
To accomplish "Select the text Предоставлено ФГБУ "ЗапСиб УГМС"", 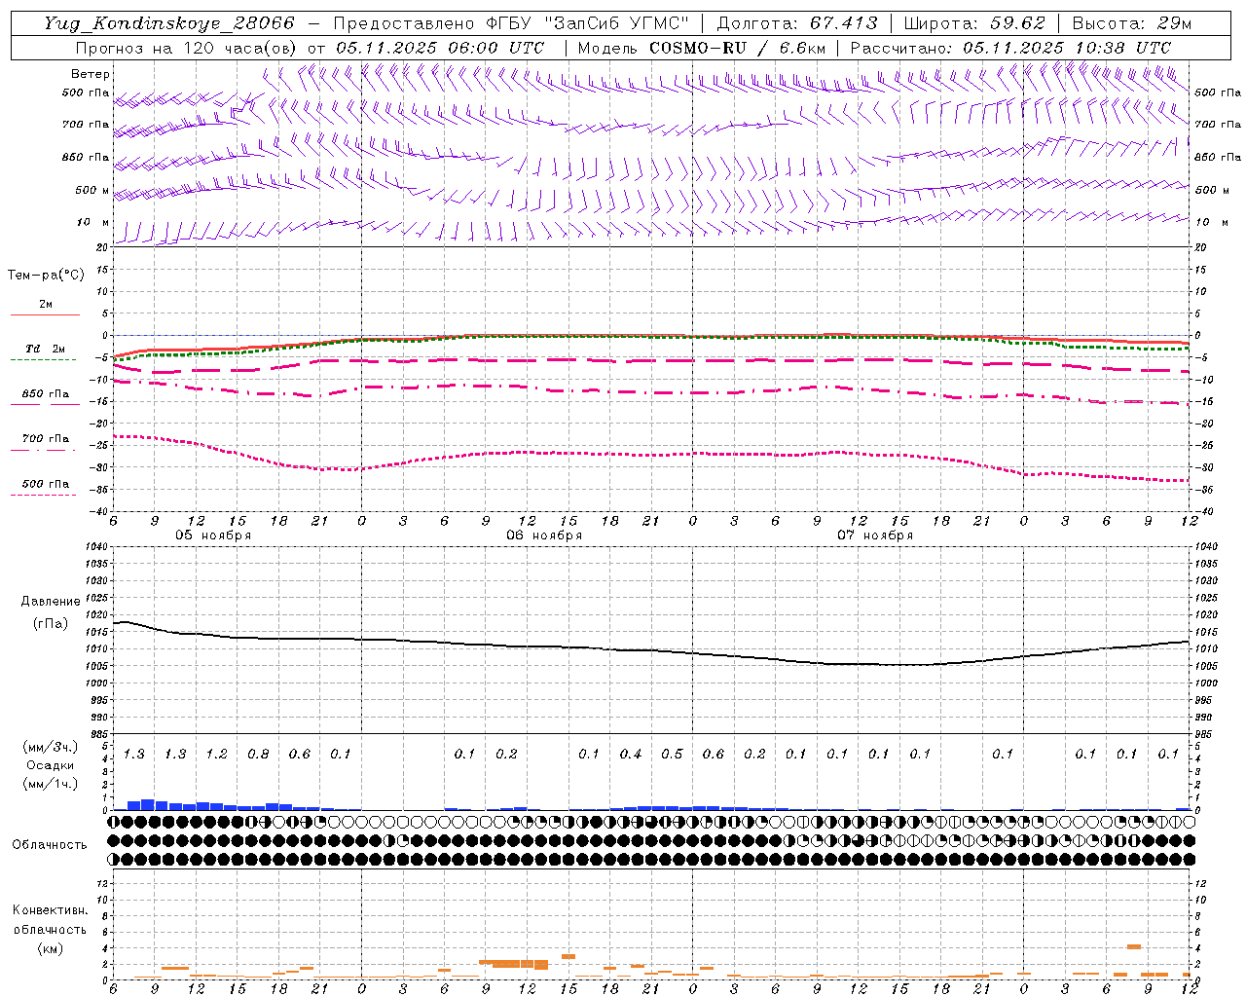I will coord(512,23).
